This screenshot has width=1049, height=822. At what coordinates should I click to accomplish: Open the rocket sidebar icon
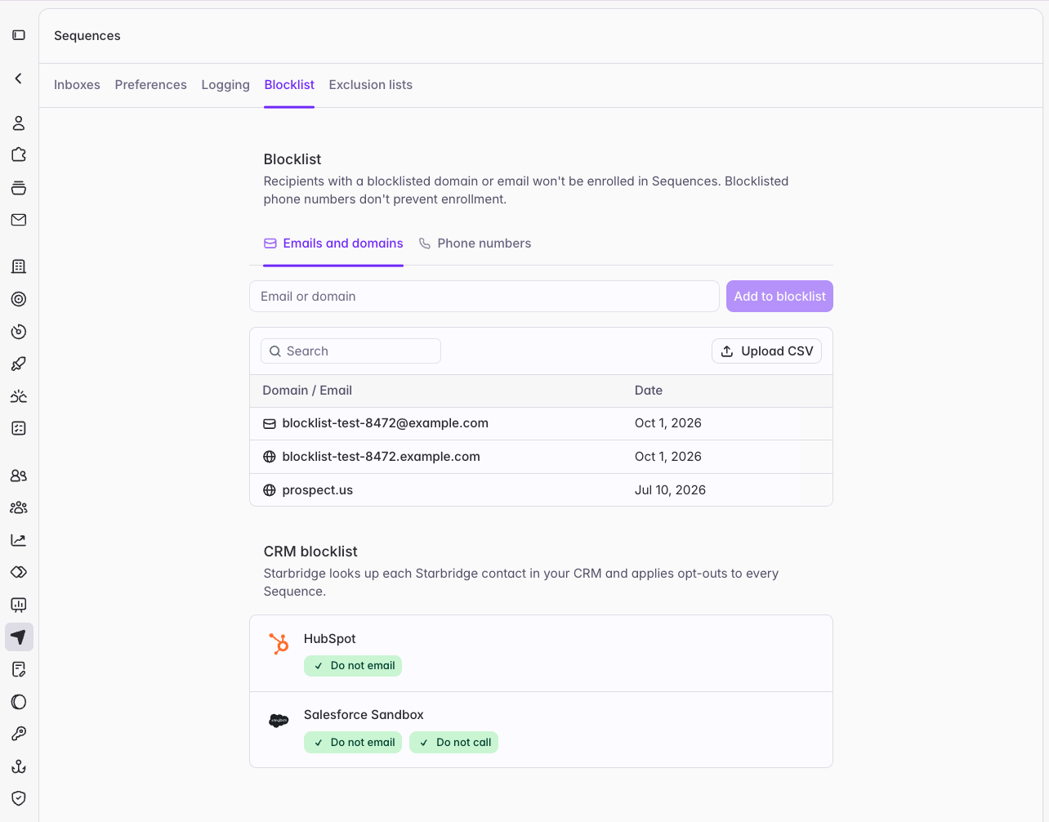click(x=19, y=364)
